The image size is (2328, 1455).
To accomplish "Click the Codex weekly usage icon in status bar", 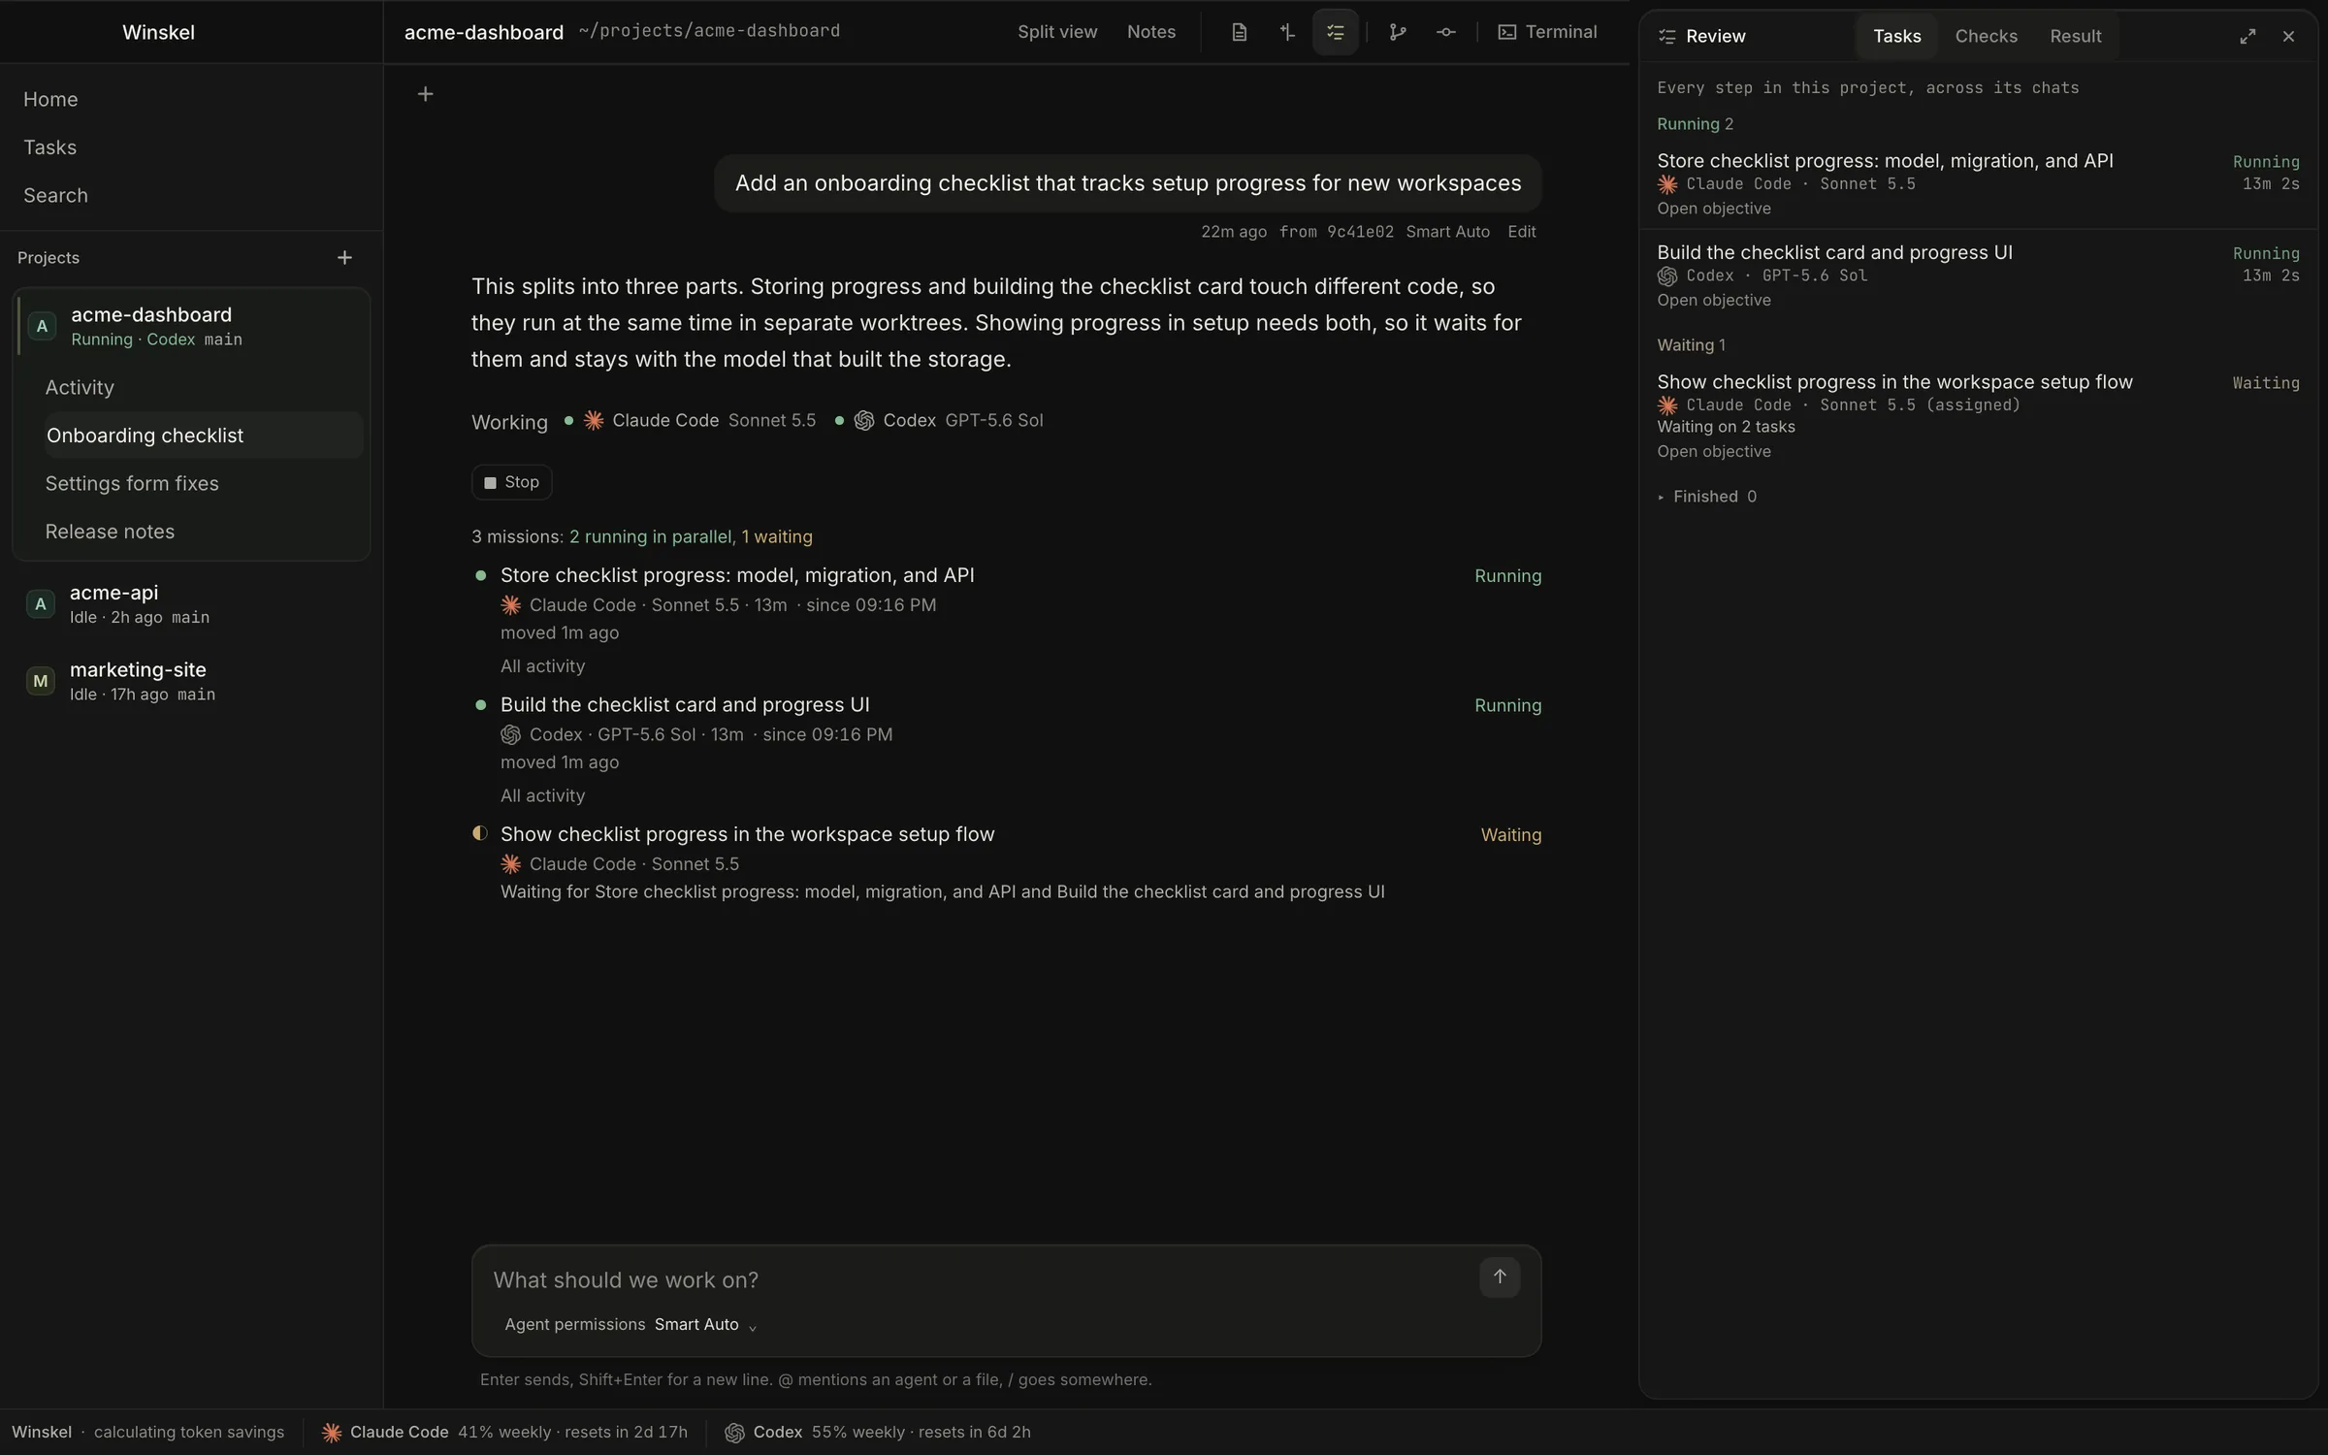I will coord(734,1433).
